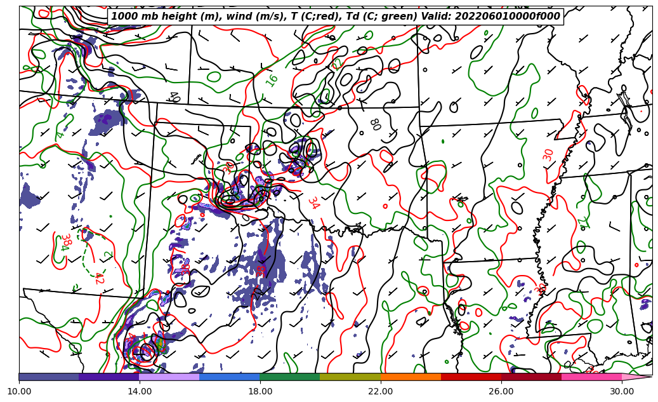Click the 22.00 colorbar tick label

(381, 391)
